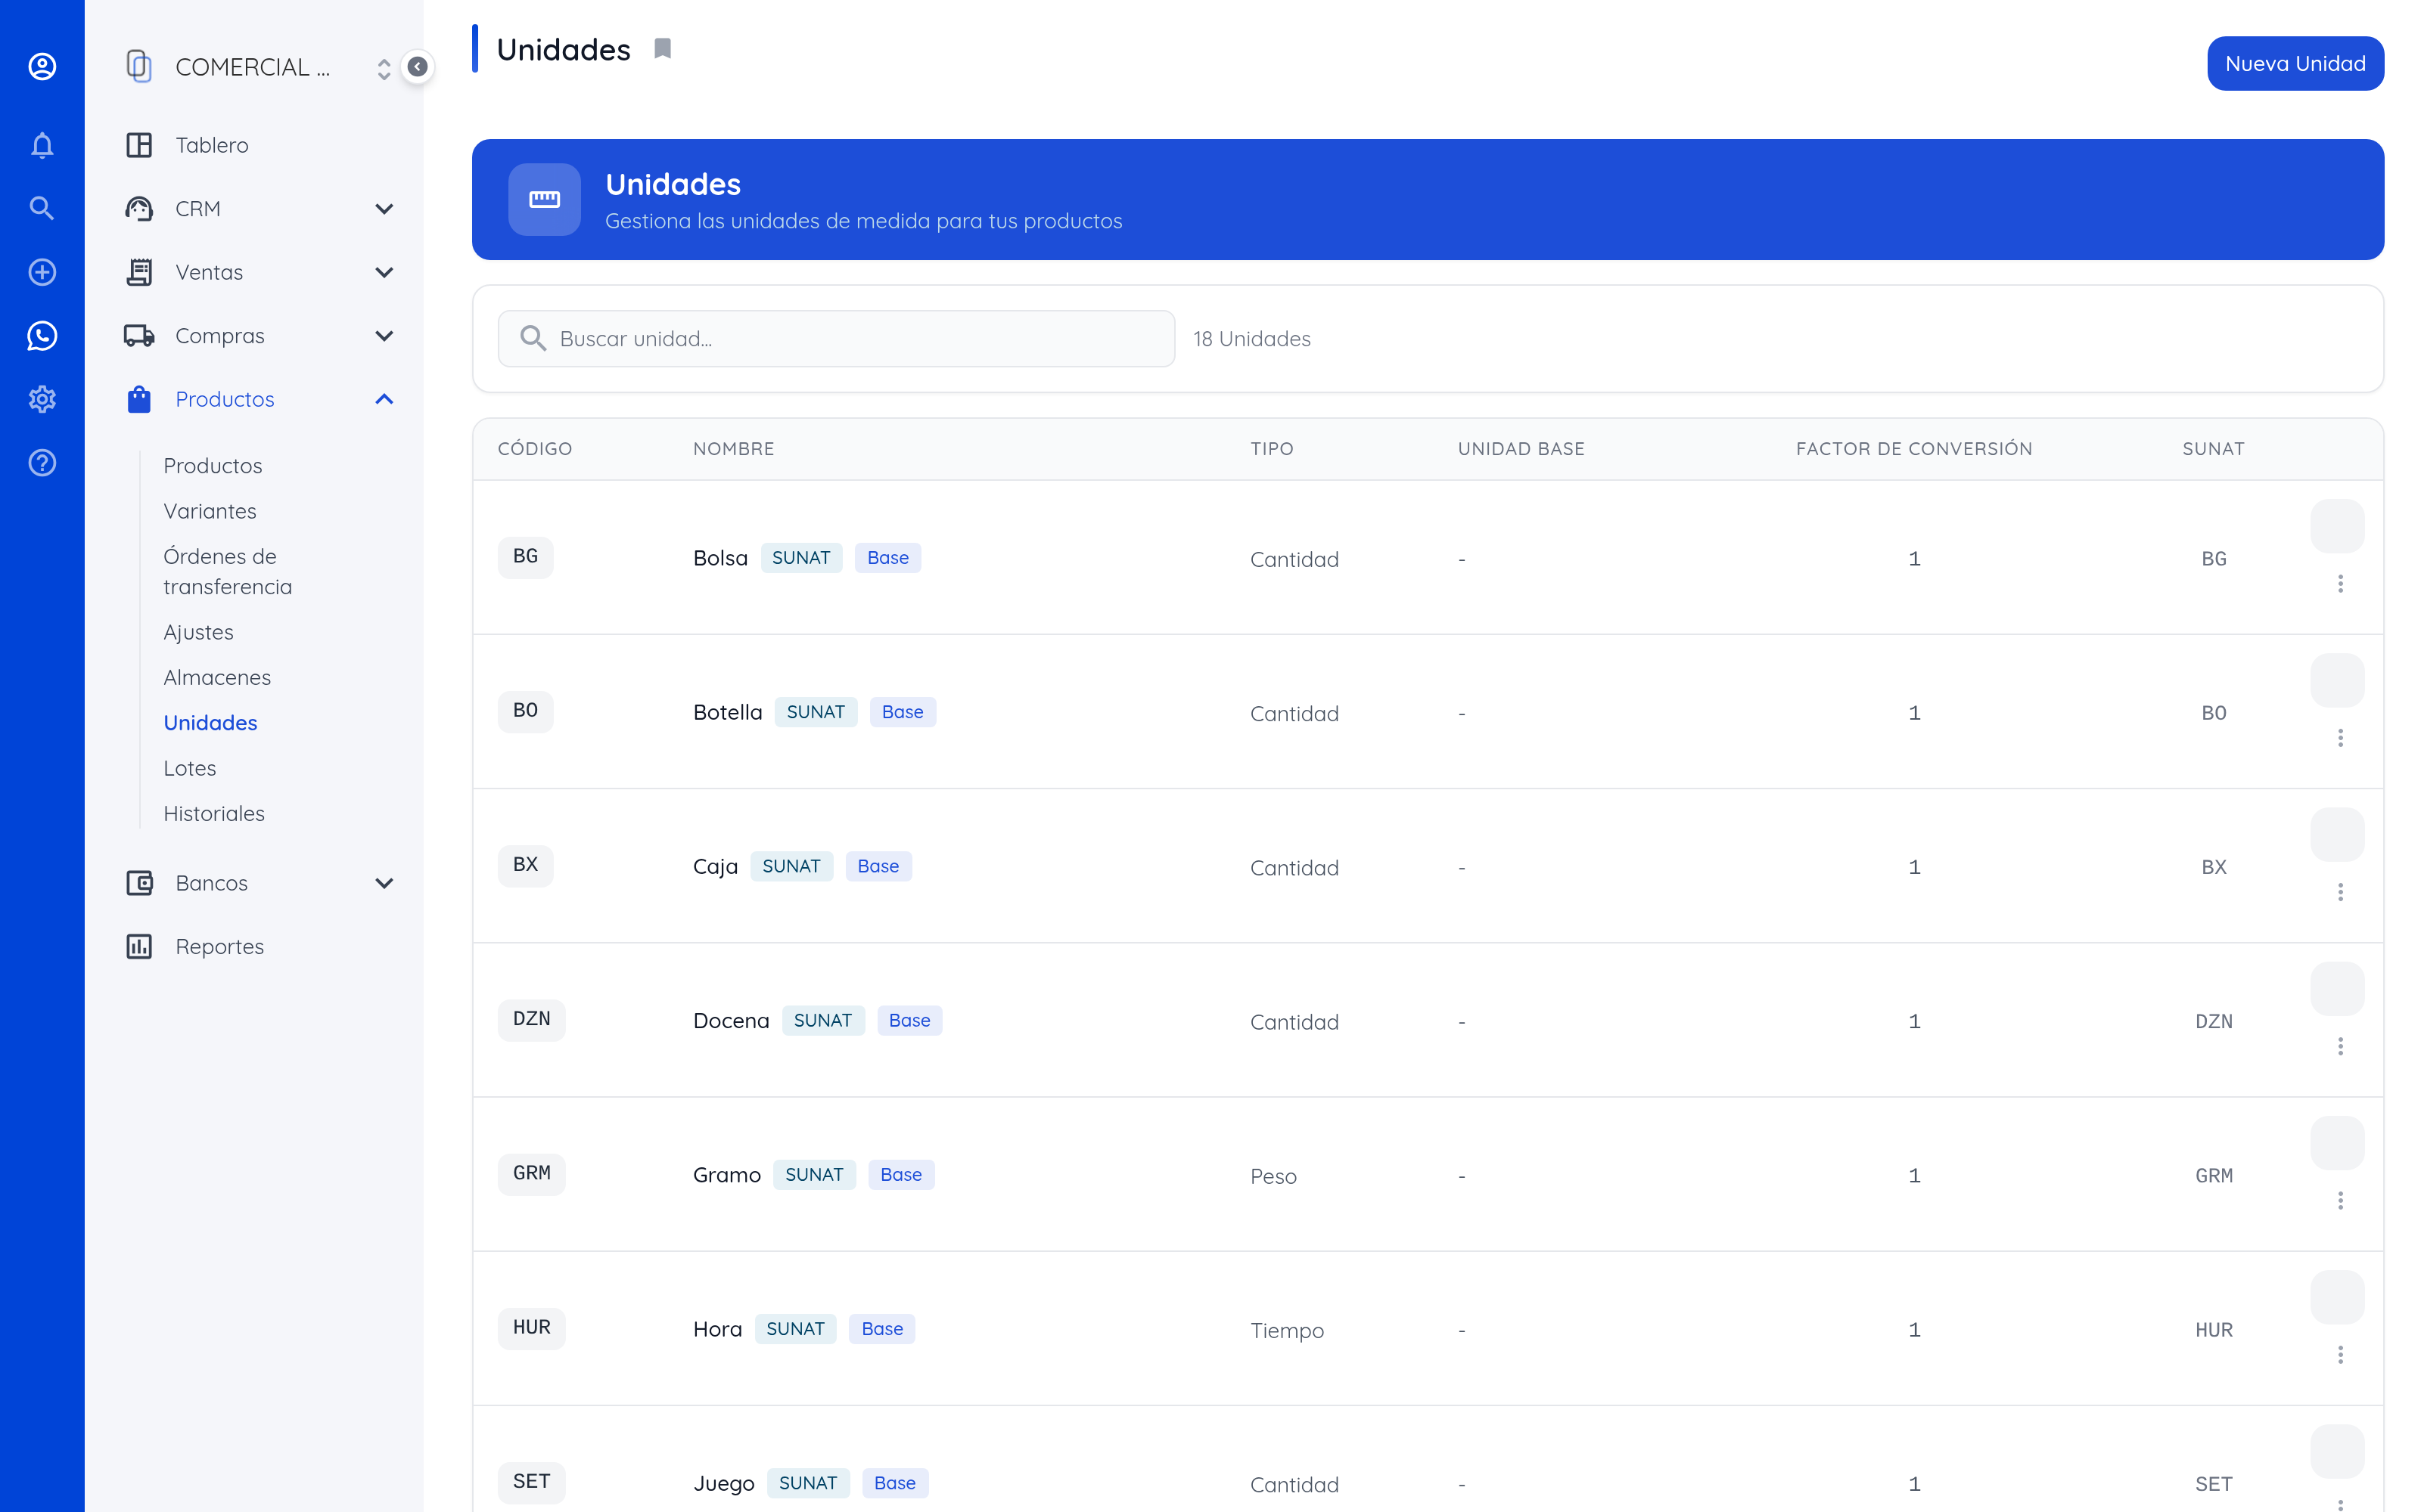Click the SUNAT tag next to Bolsa

coord(801,558)
